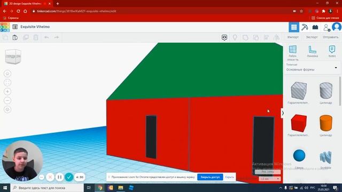Image resolution: width=342 pixels, height=192 pixels.
Task: Click the Закрыть доступ button
Action: (210, 177)
